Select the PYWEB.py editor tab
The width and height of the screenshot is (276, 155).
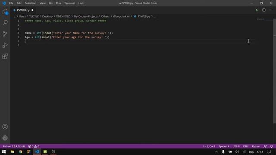(x=23, y=10)
